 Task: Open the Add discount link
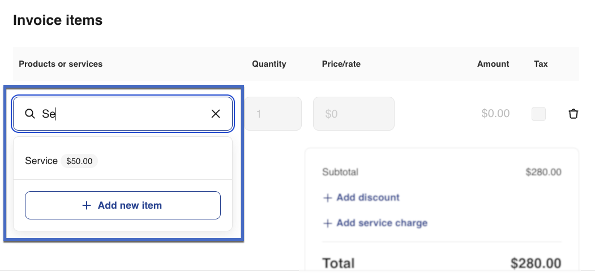[367, 198]
